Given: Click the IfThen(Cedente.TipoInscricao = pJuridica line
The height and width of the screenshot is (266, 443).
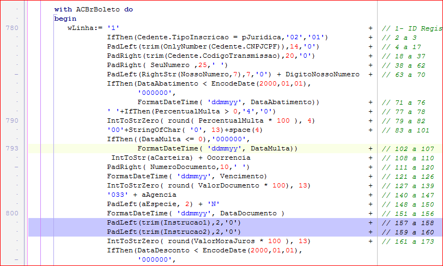Looking at the screenshot, I should click(217, 37).
